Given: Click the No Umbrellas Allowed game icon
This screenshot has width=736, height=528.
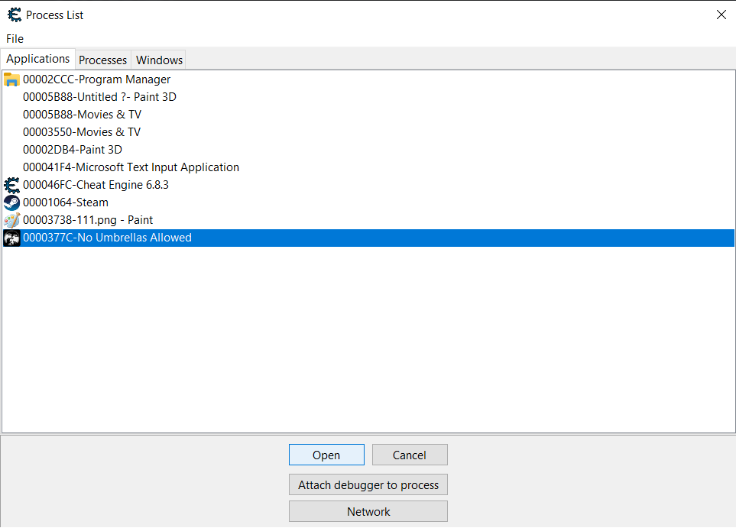Looking at the screenshot, I should click(11, 238).
